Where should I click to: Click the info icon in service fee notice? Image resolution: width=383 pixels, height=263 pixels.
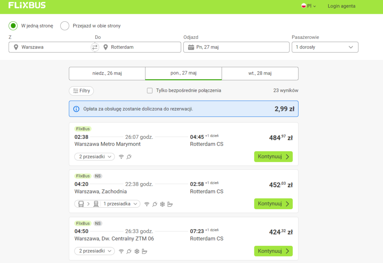tap(76, 109)
